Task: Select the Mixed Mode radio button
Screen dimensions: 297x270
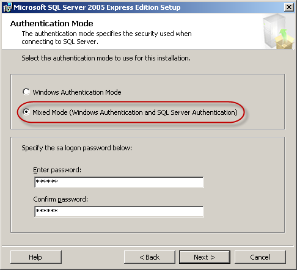Action: (26, 112)
